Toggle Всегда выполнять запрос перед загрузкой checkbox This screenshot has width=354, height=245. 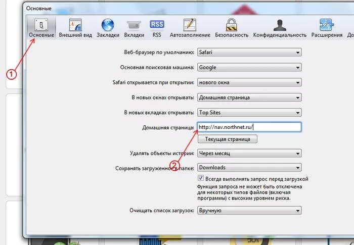200,178
